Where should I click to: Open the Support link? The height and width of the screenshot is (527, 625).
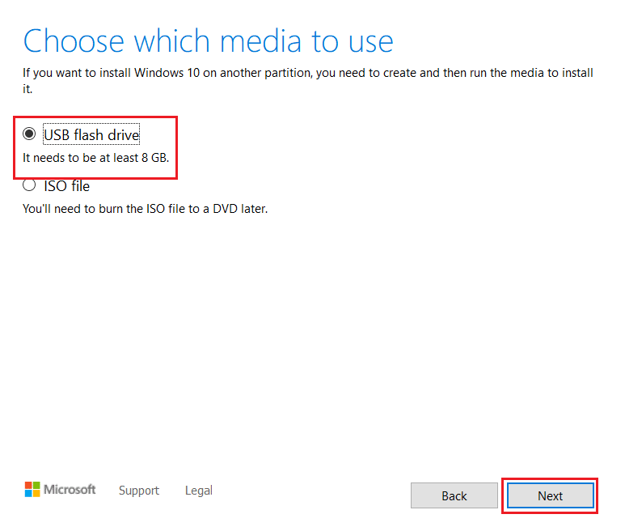[x=139, y=491]
